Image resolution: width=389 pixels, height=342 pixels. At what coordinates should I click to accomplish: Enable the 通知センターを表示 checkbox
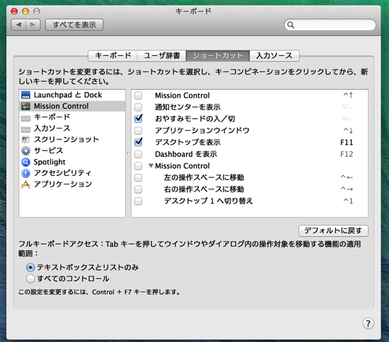click(138, 107)
